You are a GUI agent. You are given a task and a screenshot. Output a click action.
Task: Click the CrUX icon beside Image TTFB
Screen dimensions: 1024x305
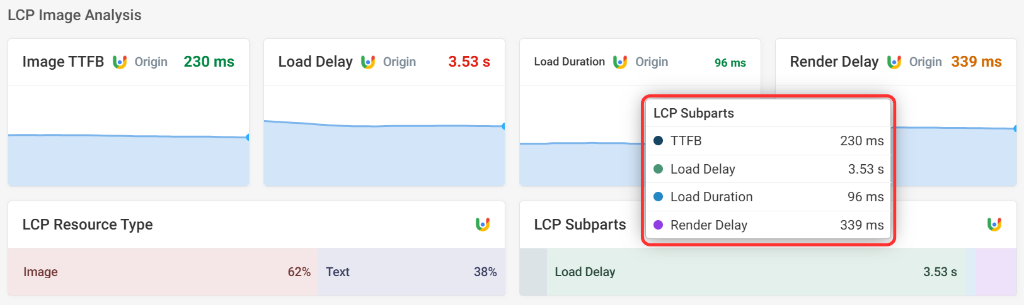point(120,62)
